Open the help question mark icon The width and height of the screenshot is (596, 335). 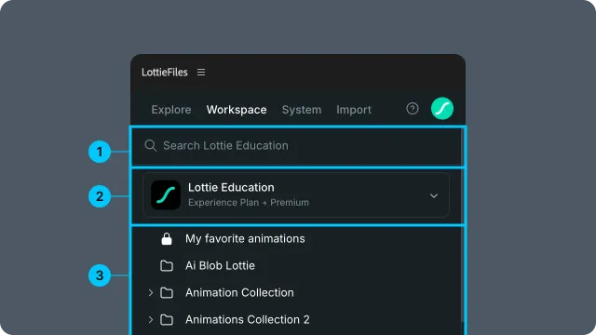point(412,109)
